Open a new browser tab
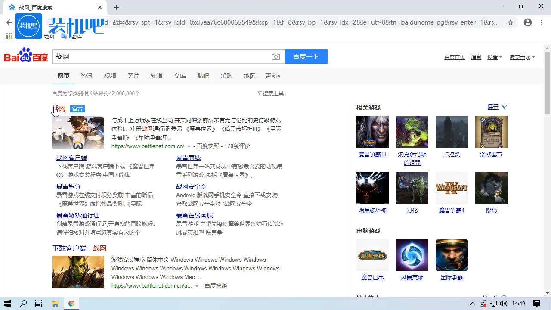Screen dimensions: 551x310 point(116,7)
